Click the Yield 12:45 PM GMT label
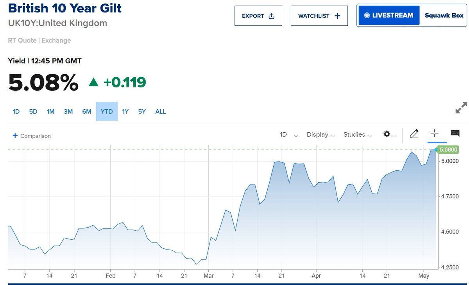This screenshot has width=469, height=285. pos(45,61)
